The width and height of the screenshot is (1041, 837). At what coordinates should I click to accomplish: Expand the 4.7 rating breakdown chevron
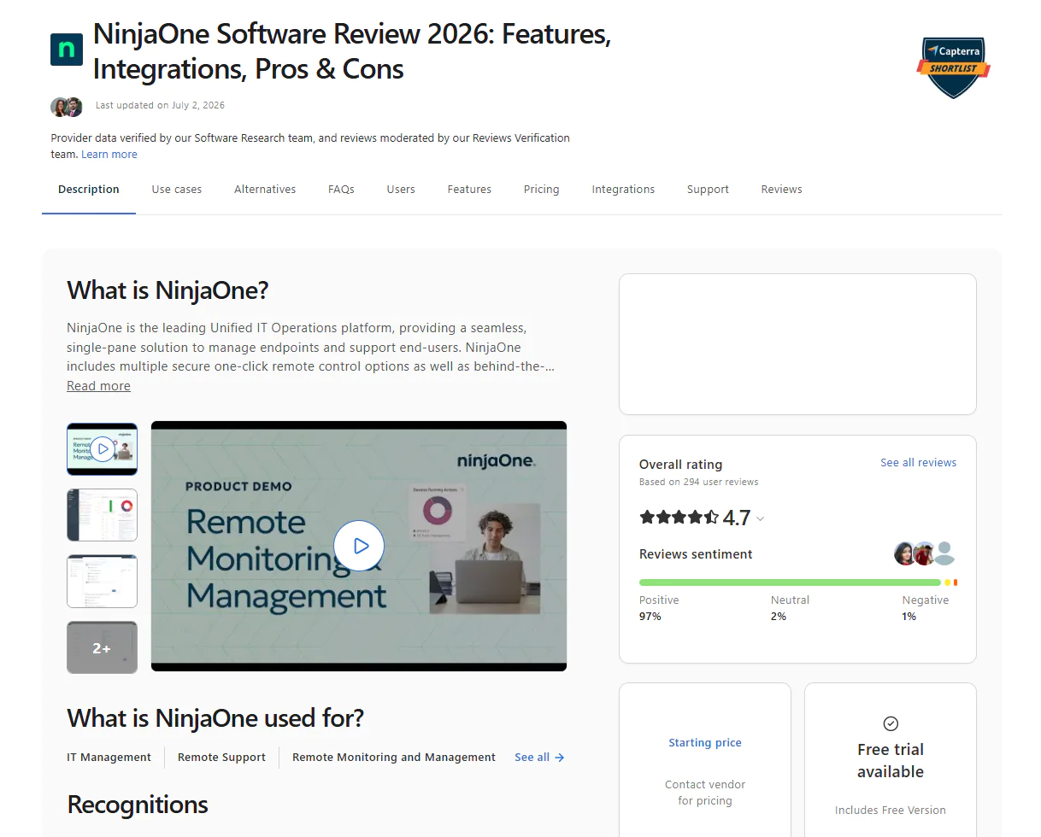pyautogui.click(x=761, y=518)
